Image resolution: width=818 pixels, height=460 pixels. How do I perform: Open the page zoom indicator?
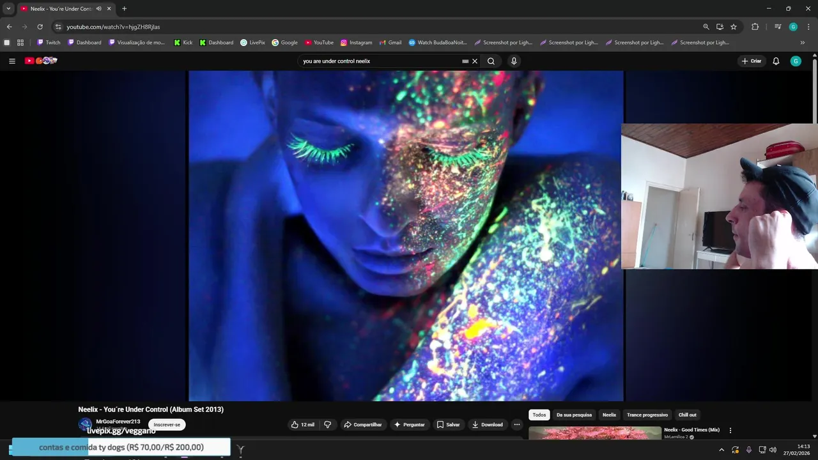click(x=706, y=27)
